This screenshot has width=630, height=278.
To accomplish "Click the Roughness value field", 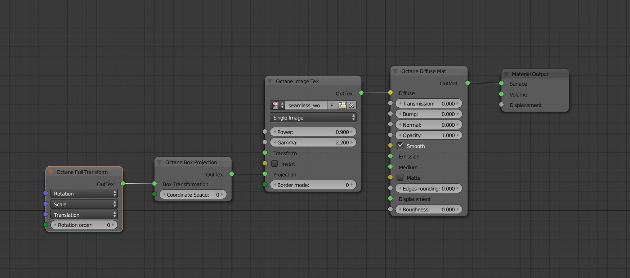I will 429,209.
